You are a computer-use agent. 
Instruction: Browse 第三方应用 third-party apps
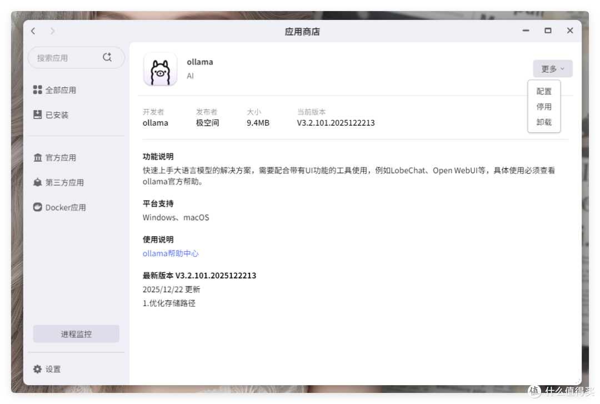click(64, 183)
